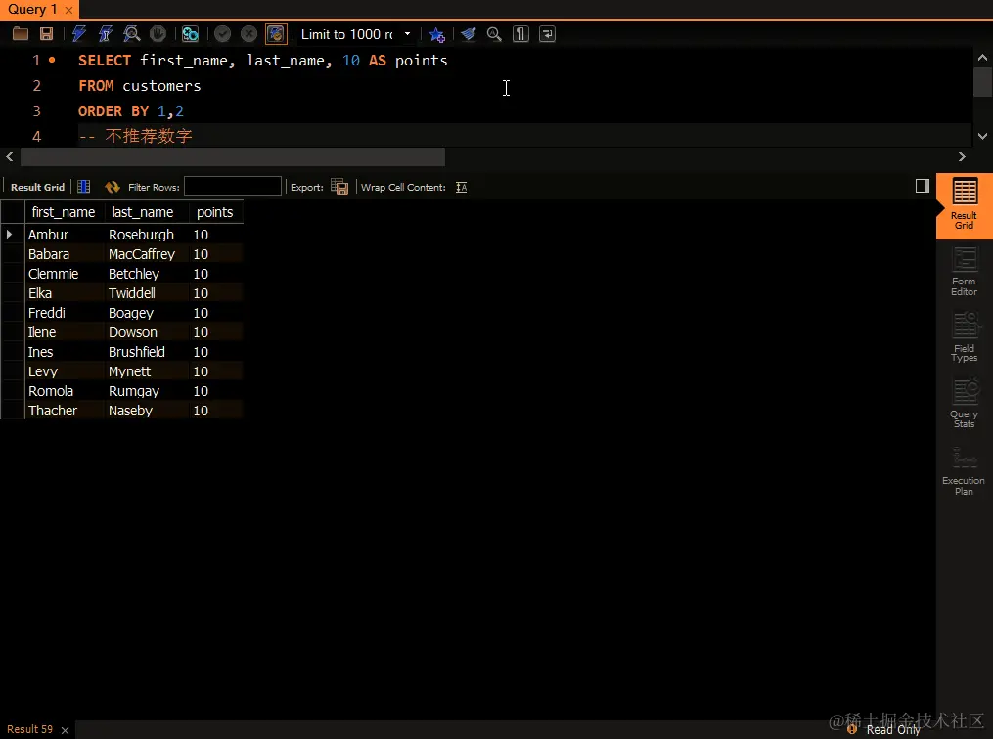Image resolution: width=993 pixels, height=739 pixels.
Task: Run Explain on the query magnifier-lightning icon
Action: [132, 33]
